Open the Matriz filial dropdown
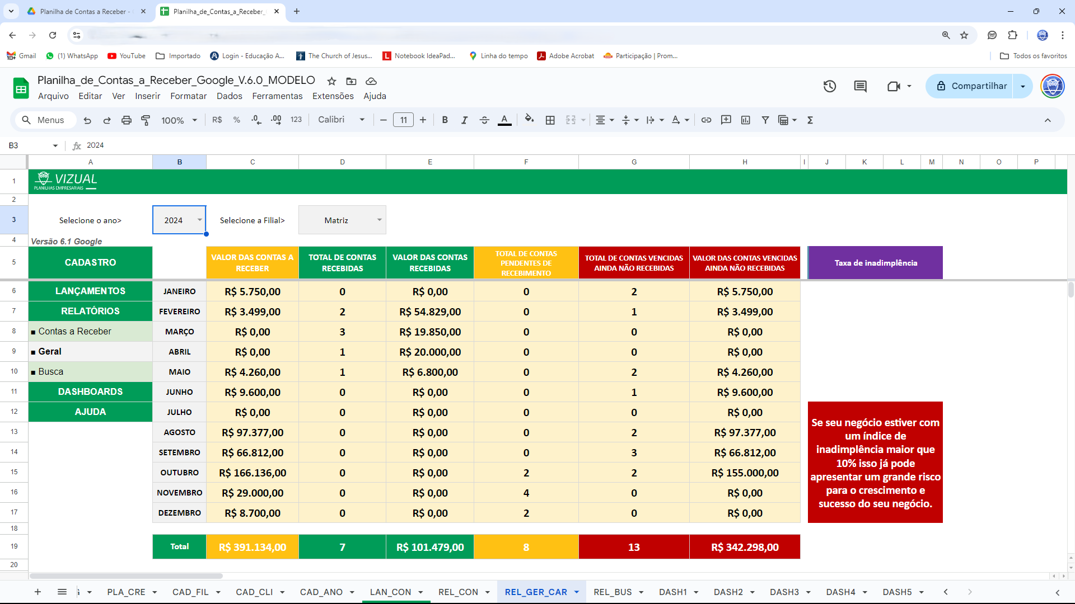The height and width of the screenshot is (604, 1075). [379, 220]
